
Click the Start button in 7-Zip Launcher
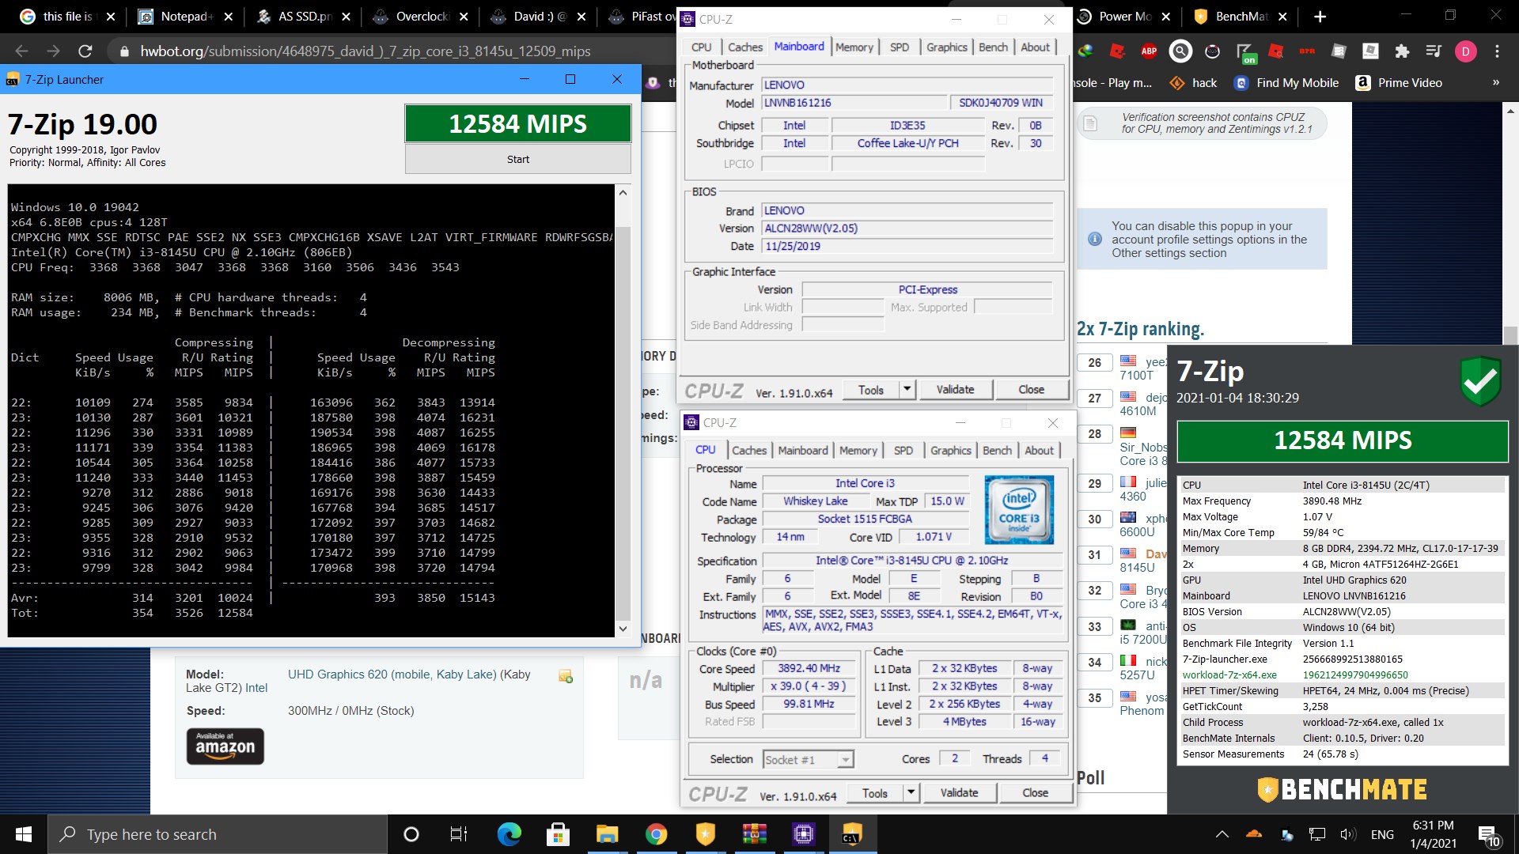point(517,159)
